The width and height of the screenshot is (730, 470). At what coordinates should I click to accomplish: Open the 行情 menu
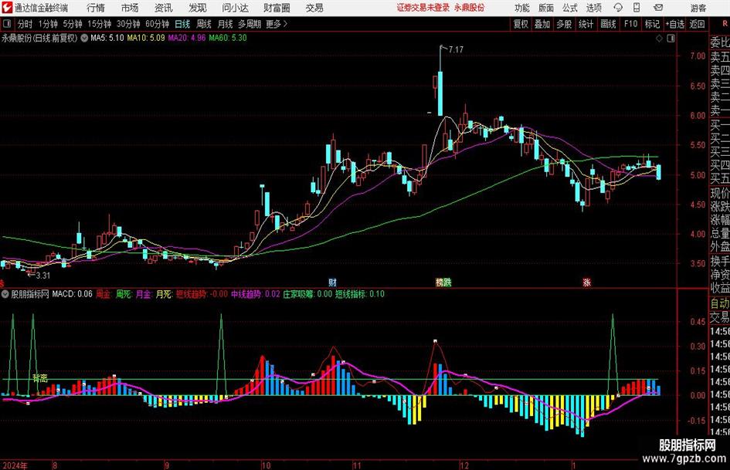(96, 8)
